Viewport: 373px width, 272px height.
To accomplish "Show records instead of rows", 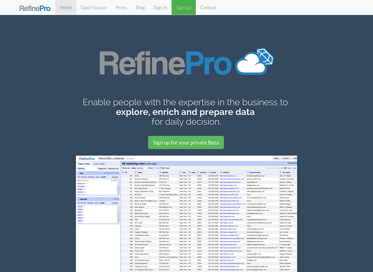I will (140, 168).
